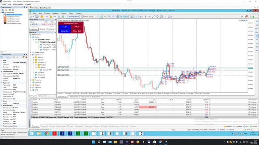Image resolution: width=259 pixels, height=145 pixels.
Task: Sort trades by Прибыль column header
Action: pos(206,100)
